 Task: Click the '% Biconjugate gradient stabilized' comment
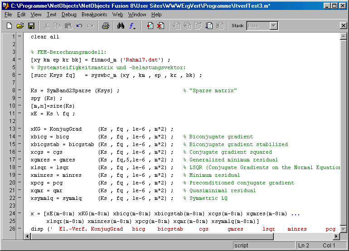236,144
